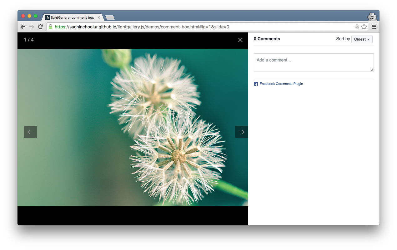397x250 pixels.
Task: Click the HTTPS padlock icon in address bar
Action: pyautogui.click(x=50, y=27)
